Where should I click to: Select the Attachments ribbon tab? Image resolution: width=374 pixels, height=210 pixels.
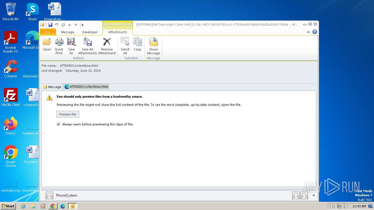point(118,32)
